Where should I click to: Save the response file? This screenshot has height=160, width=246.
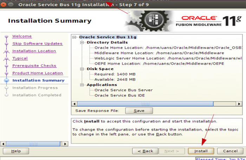click(x=139, y=111)
